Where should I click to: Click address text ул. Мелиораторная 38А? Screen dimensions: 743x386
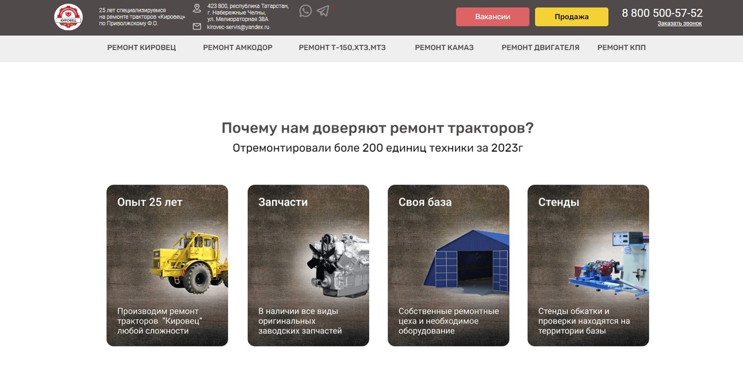238,20
